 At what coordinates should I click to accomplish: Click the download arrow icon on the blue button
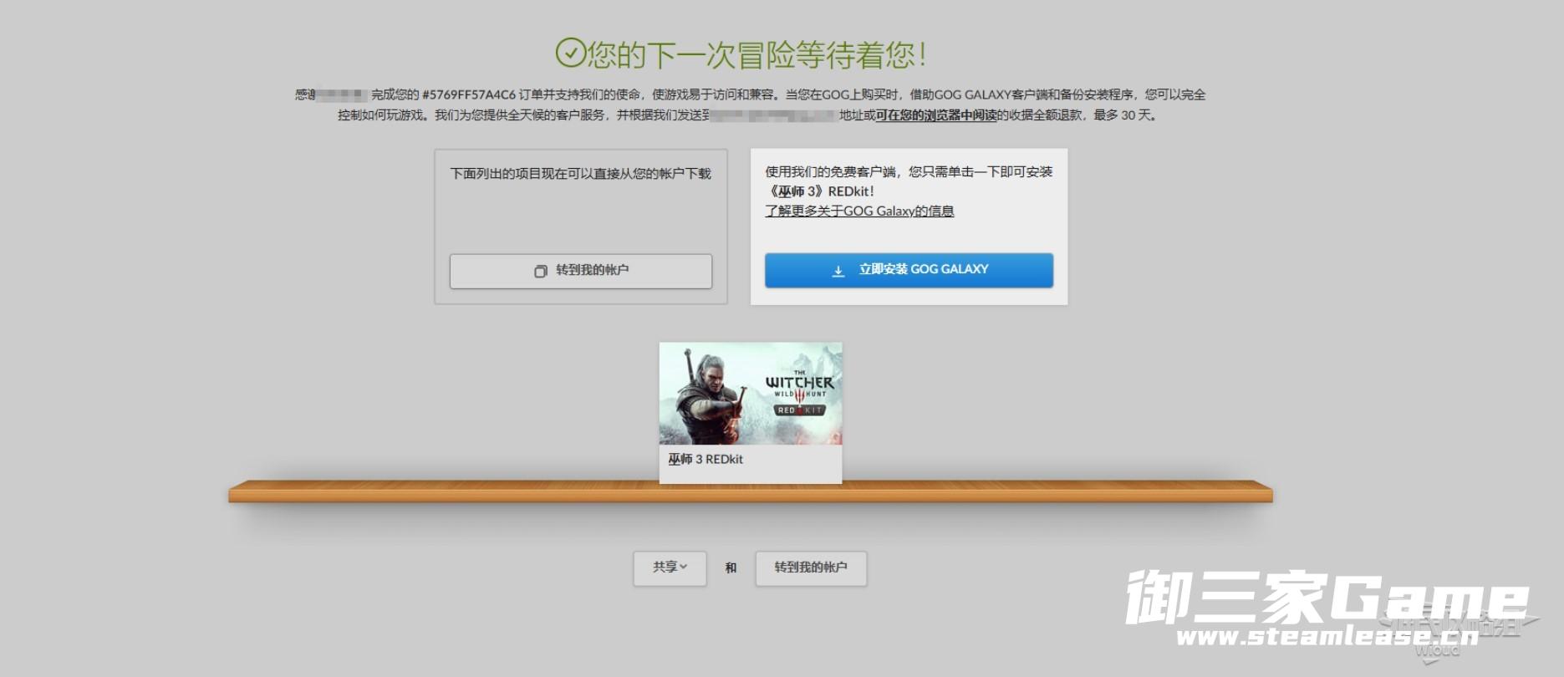click(x=838, y=270)
